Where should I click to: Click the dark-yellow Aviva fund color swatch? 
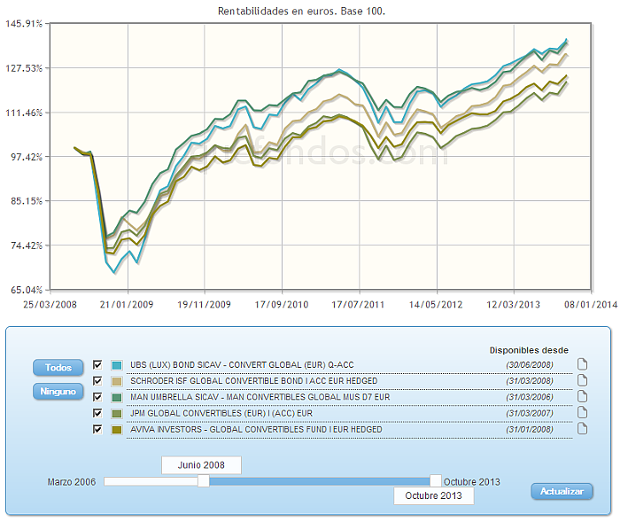coord(117,430)
